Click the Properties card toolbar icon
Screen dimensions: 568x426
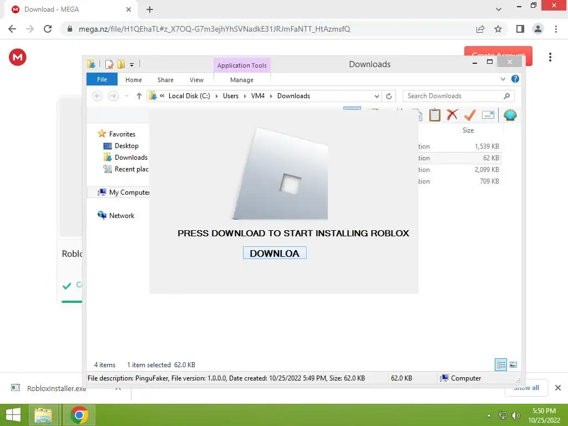coord(488,115)
